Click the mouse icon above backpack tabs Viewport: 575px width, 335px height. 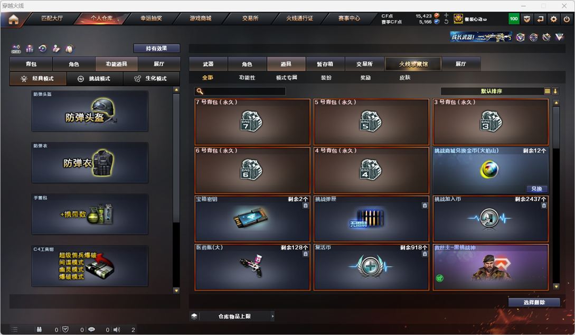[69, 49]
